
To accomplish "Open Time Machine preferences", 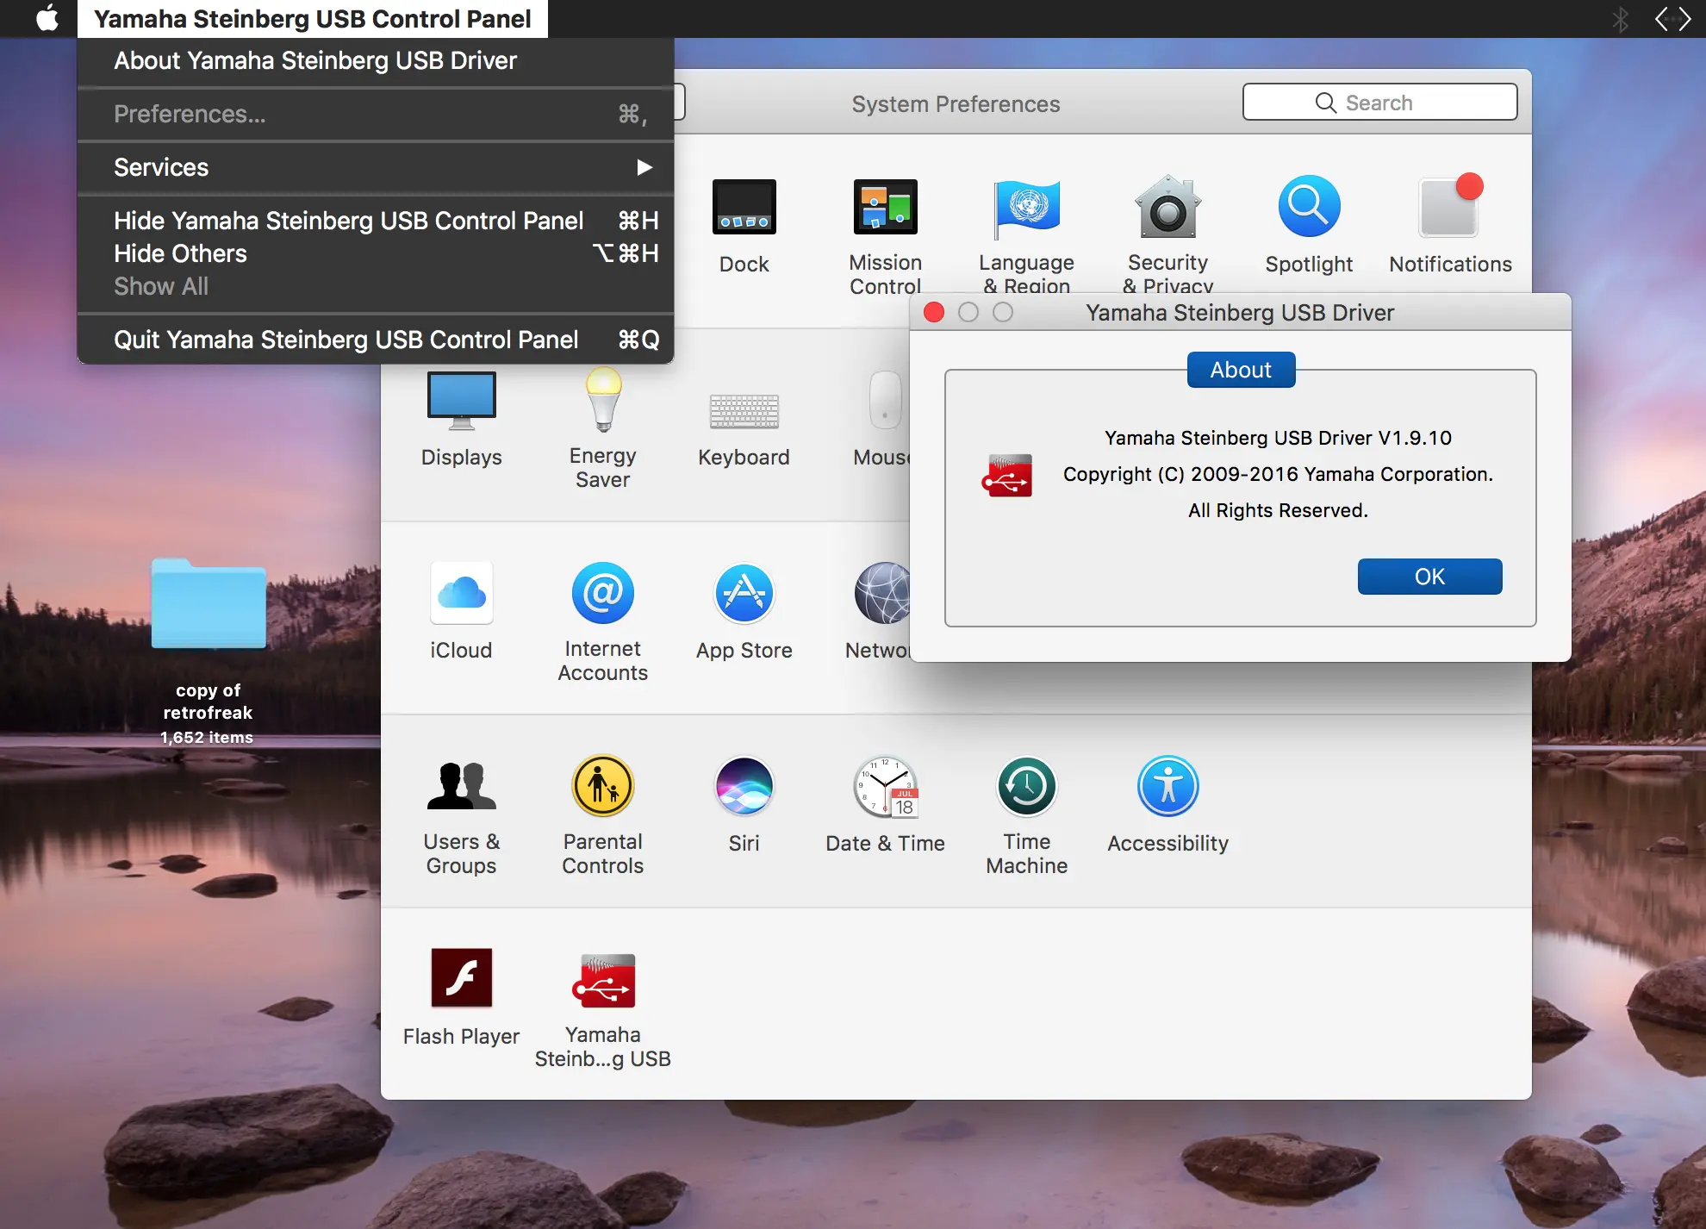I will pyautogui.click(x=1027, y=786).
